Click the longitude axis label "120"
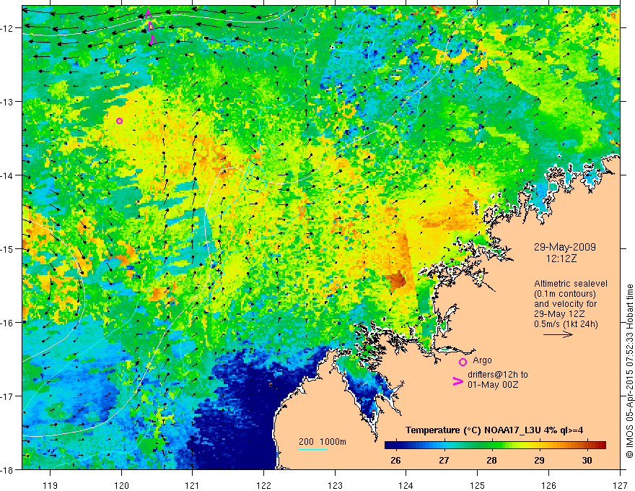 pyautogui.click(x=121, y=485)
